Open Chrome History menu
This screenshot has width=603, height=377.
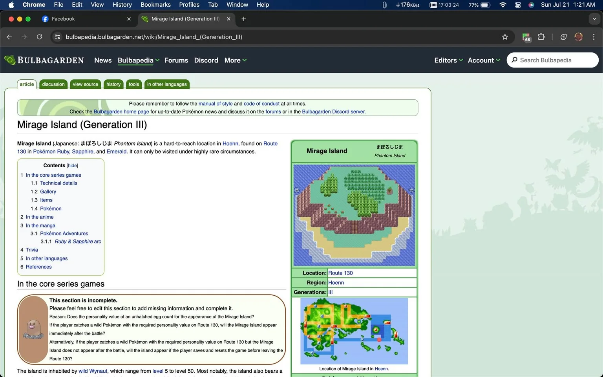122,5
